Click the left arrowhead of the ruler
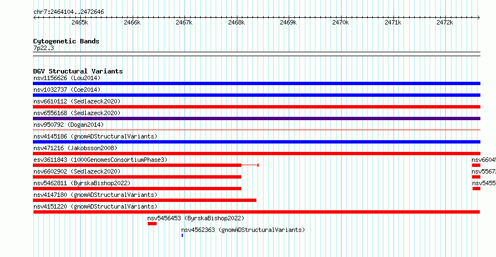This screenshot has height=257, width=496. point(35,18)
